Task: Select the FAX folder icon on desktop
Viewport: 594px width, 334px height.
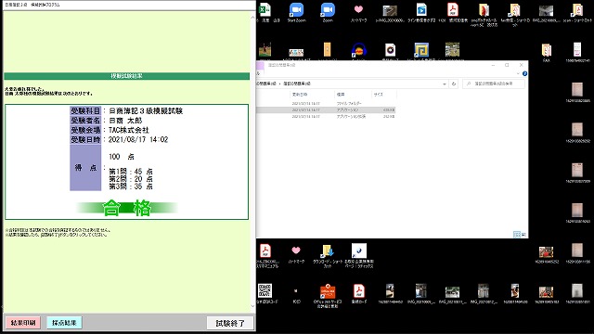Action: click(x=547, y=50)
